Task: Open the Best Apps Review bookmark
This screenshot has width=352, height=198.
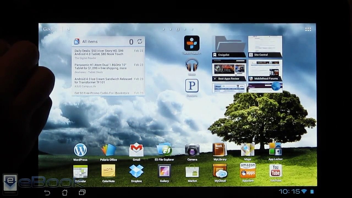Action: [229, 70]
